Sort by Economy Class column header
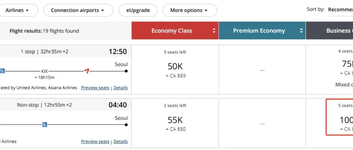The width and height of the screenshot is (353, 150). point(172,31)
